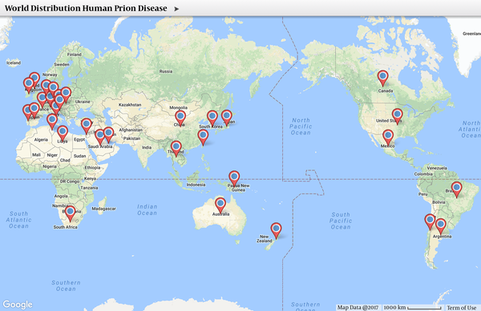Click the Google logo
Screen dimensions: 481x311
pyautogui.click(x=18, y=305)
